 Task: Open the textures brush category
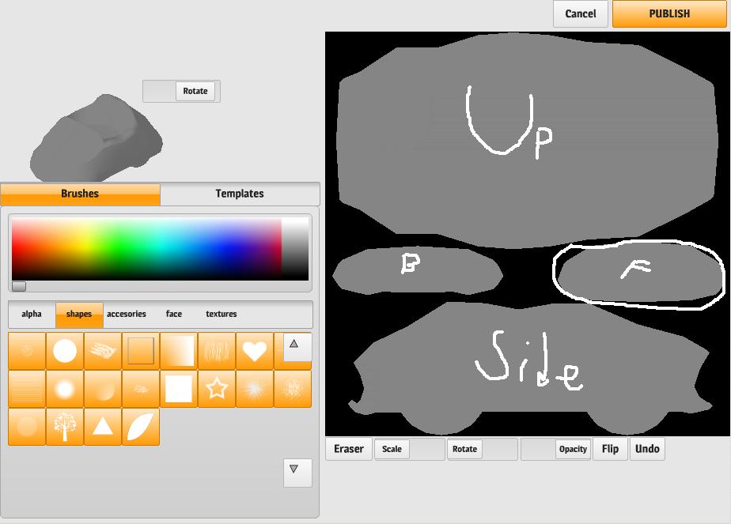[x=222, y=314]
